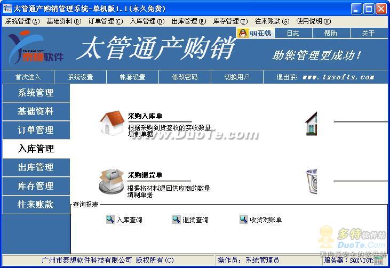Open the 入库管理(D) menu
Image resolution: width=390 pixels, height=268 pixels.
pos(147,21)
